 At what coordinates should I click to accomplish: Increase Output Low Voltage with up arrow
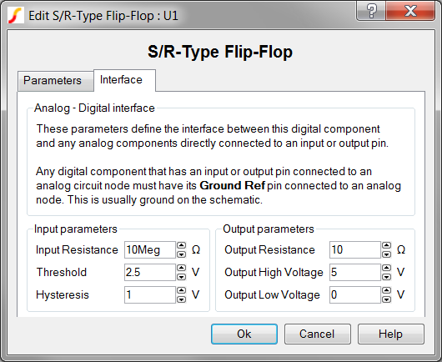click(386, 290)
